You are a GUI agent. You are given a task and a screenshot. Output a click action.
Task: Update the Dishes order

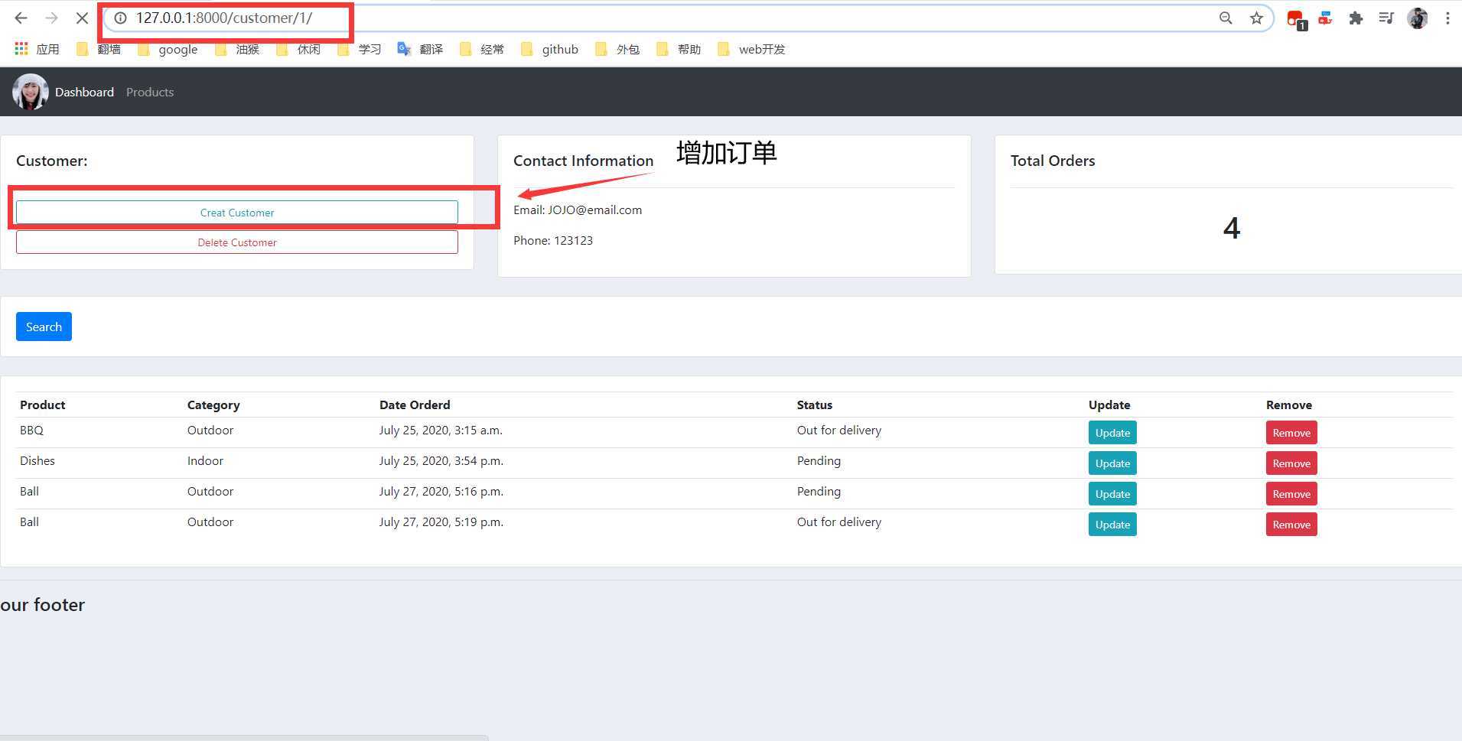1112,463
